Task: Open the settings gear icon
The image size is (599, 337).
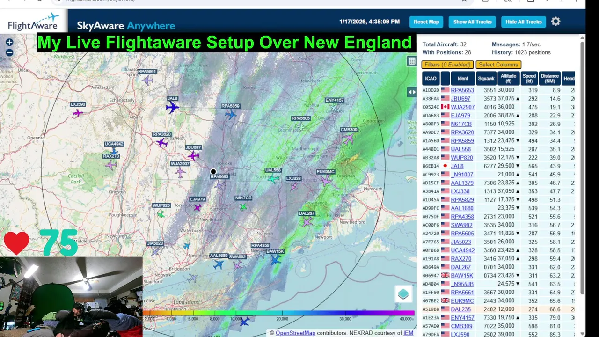Action: pos(555,22)
